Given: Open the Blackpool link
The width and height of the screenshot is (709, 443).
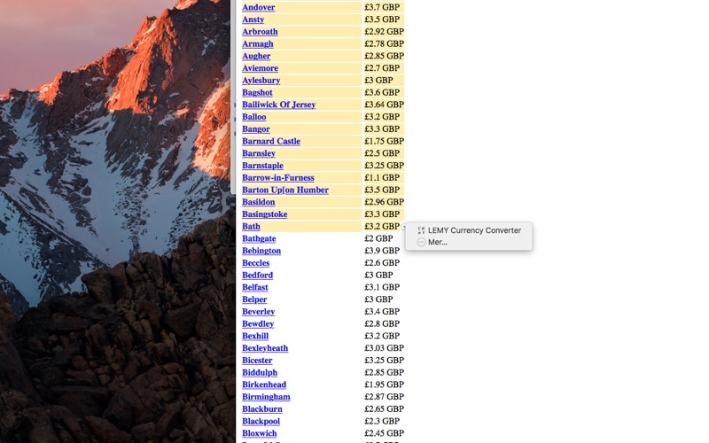Looking at the screenshot, I should 261,423.
